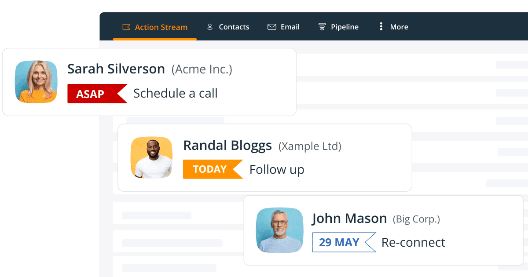Click Randal Bloggs' avatar photo
The image size is (528, 277).
point(152,157)
